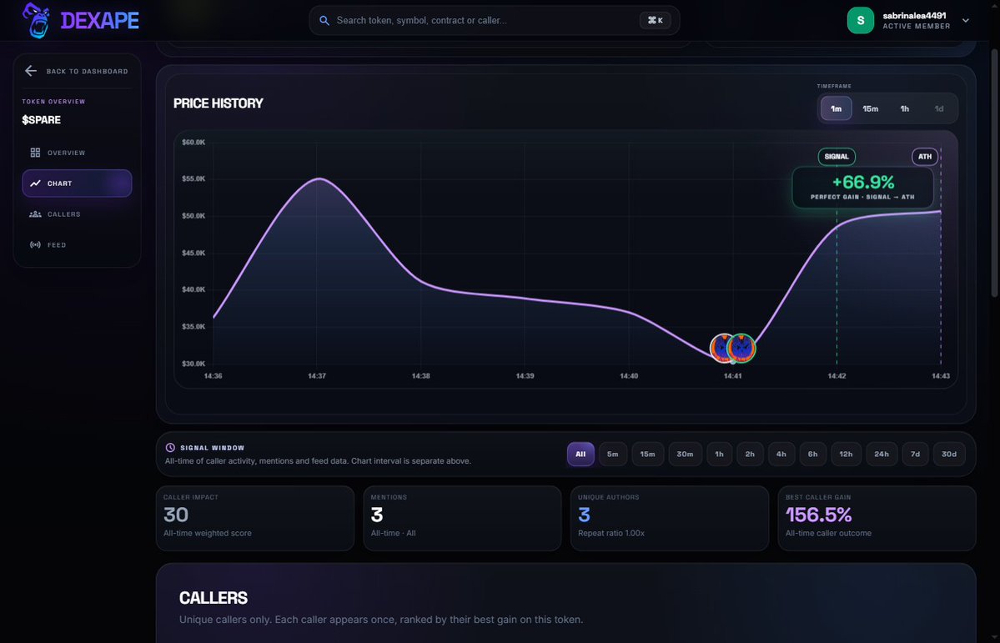The width and height of the screenshot is (1000, 643).
Task: Open the user account dropdown chevron
Action: pyautogui.click(x=966, y=20)
